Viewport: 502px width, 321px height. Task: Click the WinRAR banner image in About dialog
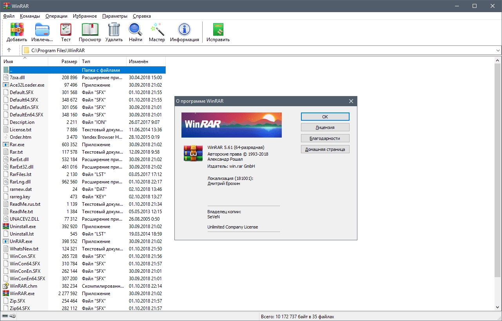232,125
